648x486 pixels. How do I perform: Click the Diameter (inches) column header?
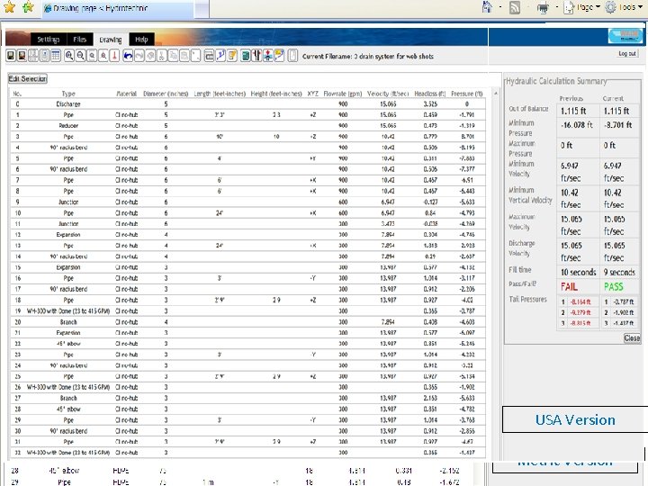tap(166, 94)
